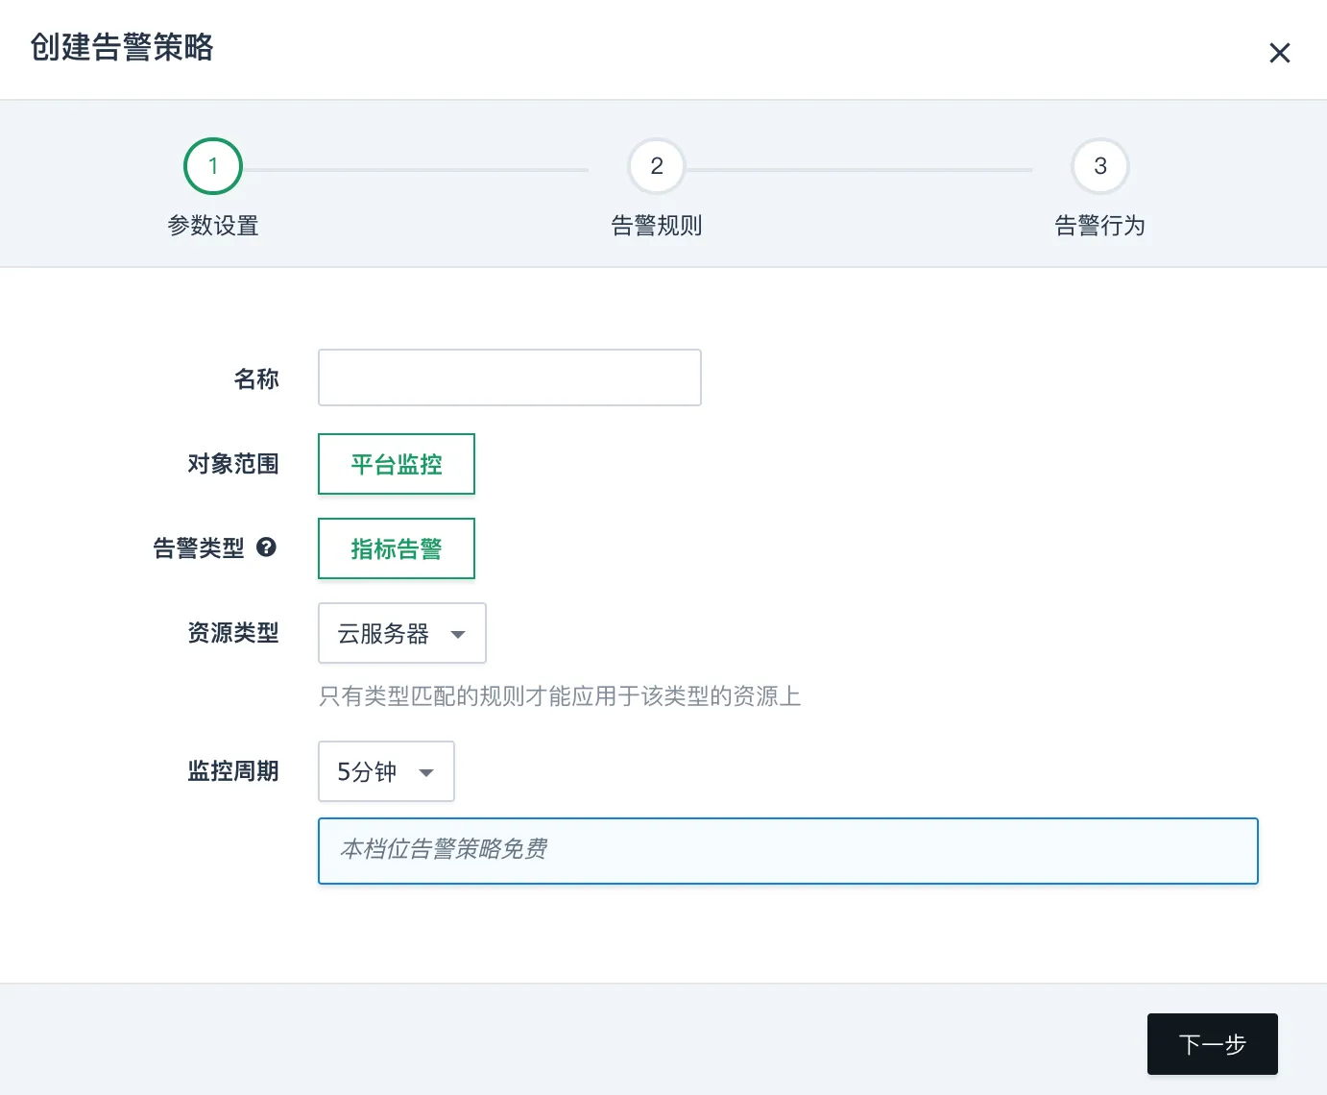The width and height of the screenshot is (1327, 1095).
Task: Click the 资源类型 field label
Action: coord(233,633)
